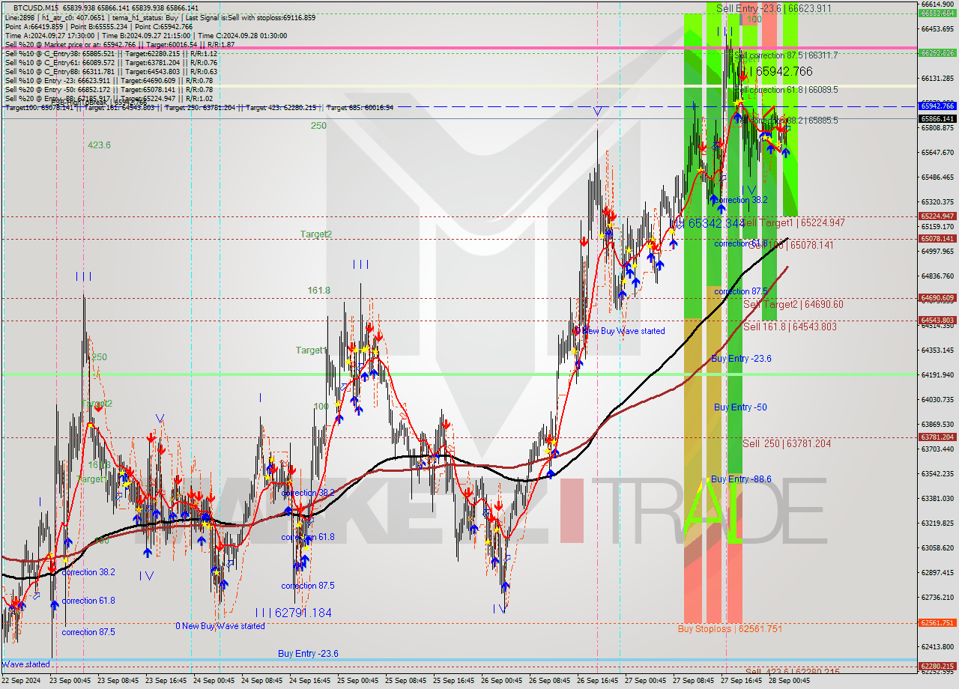Viewport: 959px width, 689px height.
Task: Select the 'correction 87.5' label above Sell Target2
Action: [x=740, y=291]
